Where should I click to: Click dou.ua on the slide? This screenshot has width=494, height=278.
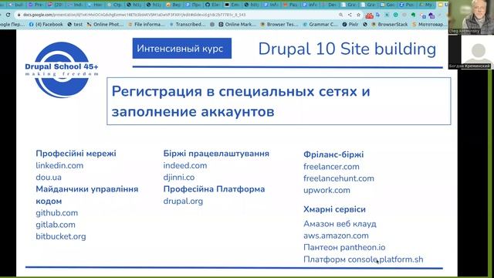coord(49,178)
